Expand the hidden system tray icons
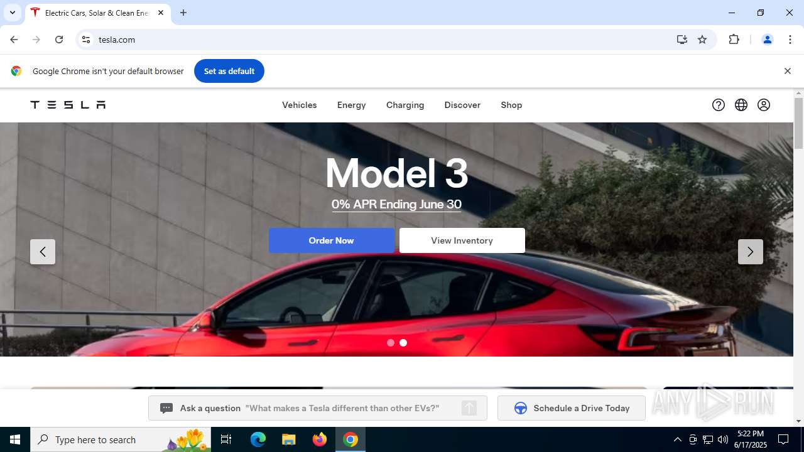 (677, 439)
